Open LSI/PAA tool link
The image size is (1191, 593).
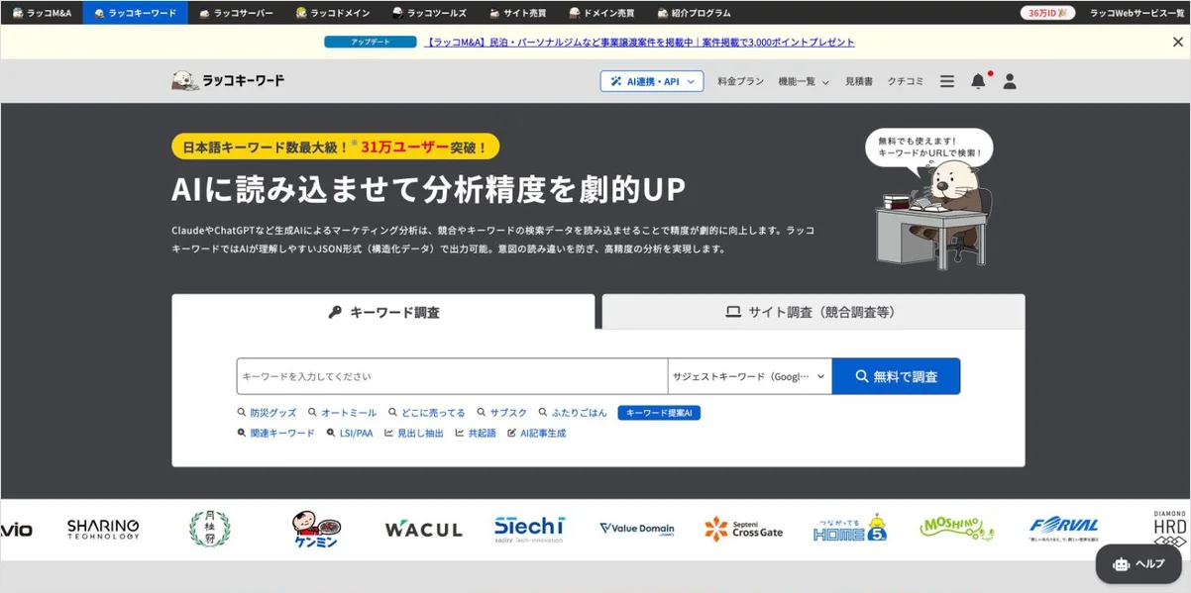click(x=350, y=434)
